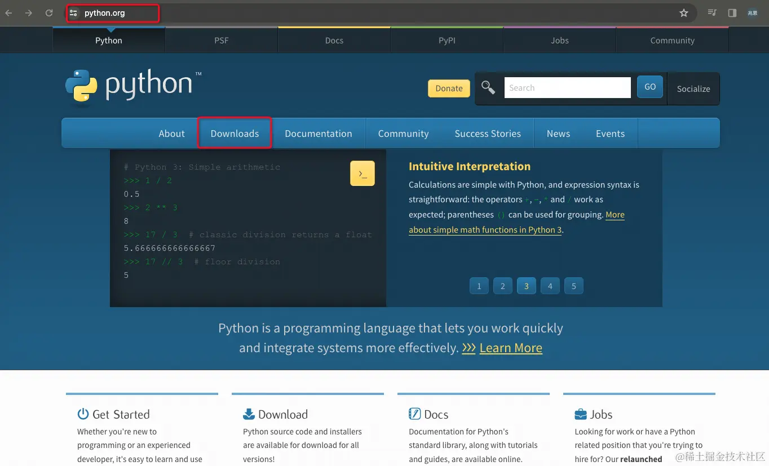The width and height of the screenshot is (769, 466).
Task: Open the Events navigation menu
Action: (610, 134)
